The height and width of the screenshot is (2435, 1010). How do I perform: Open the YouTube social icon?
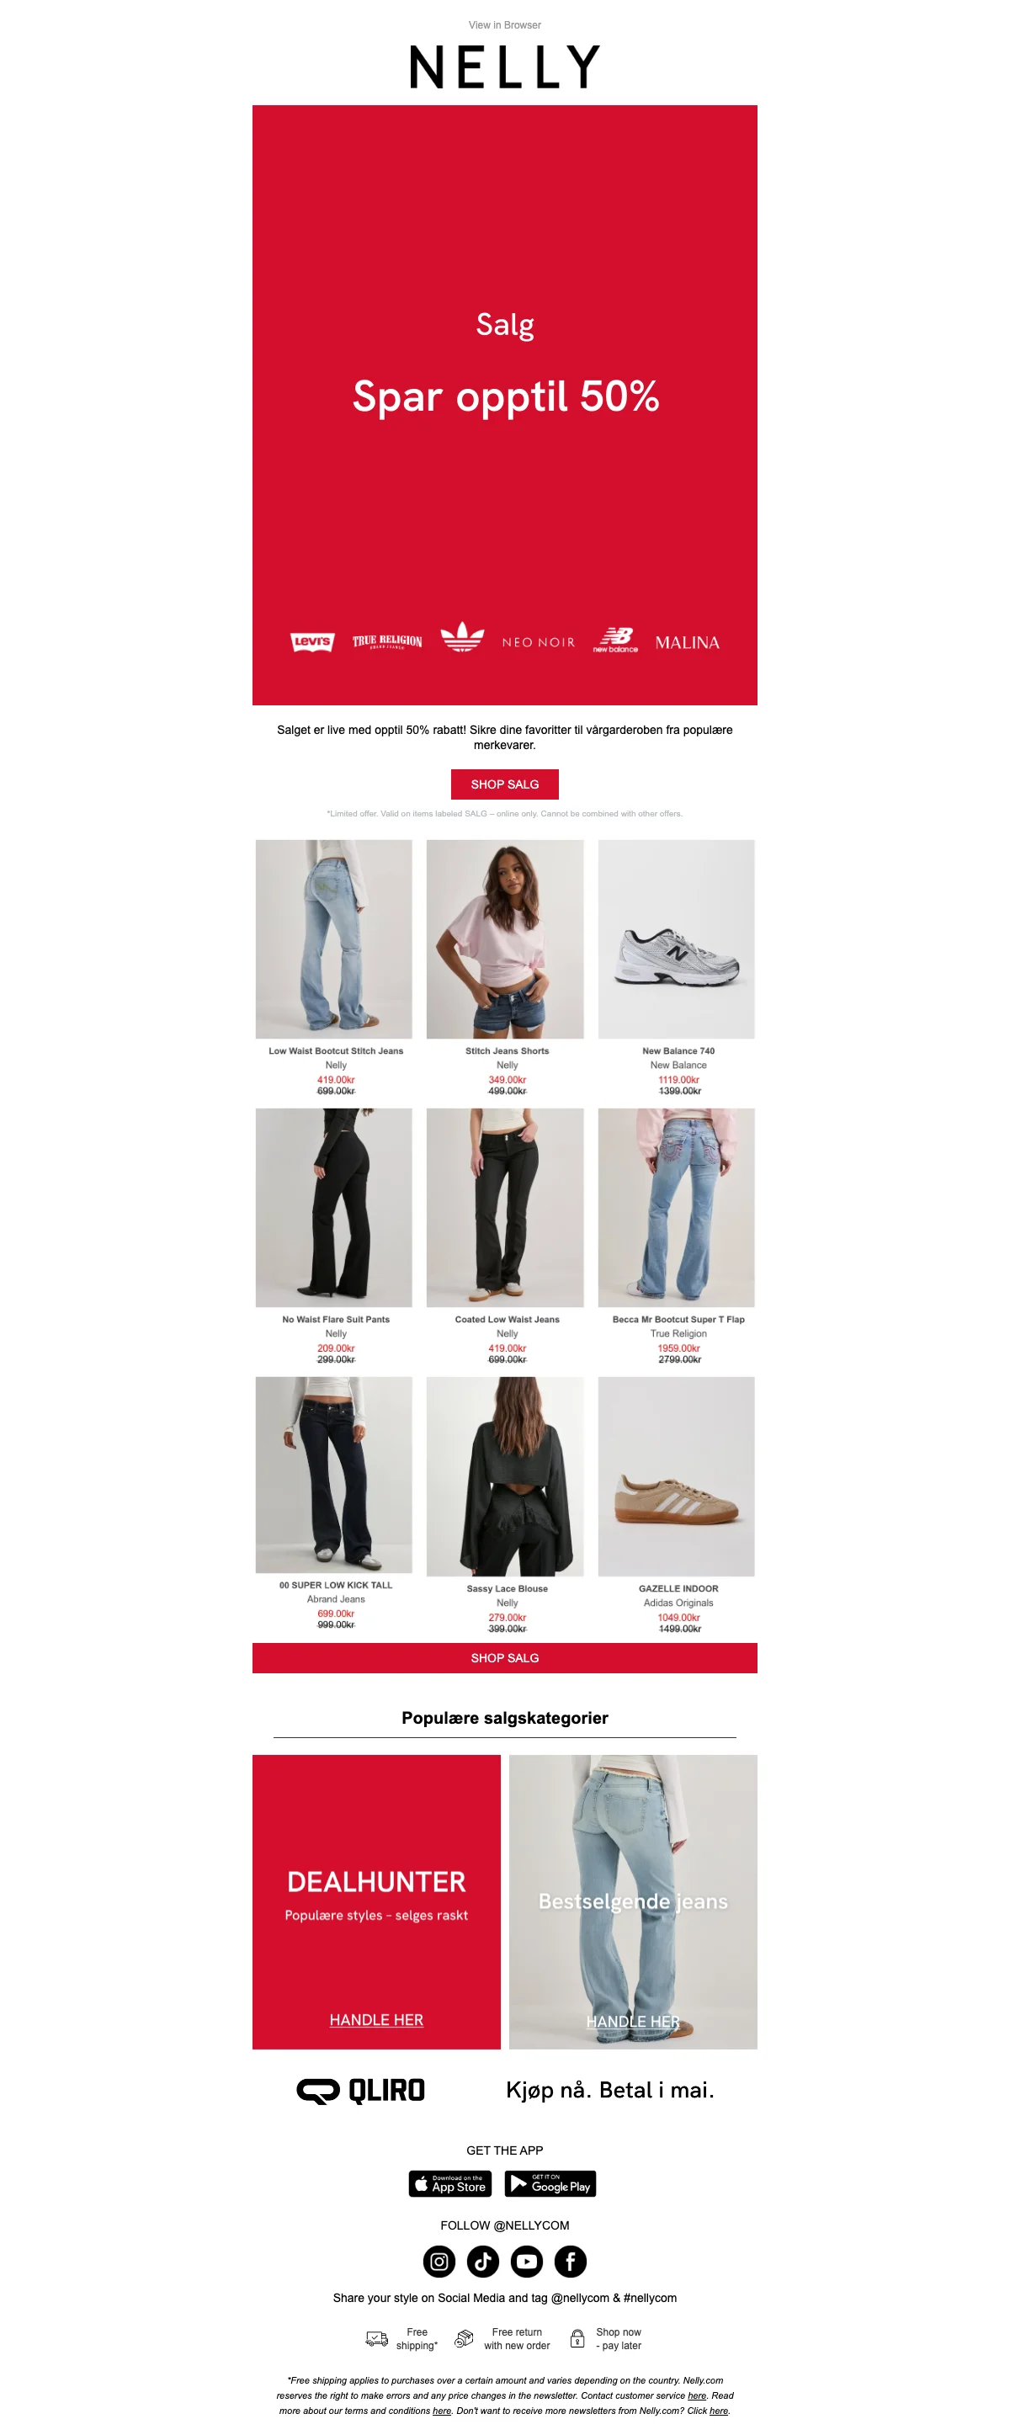click(526, 2261)
